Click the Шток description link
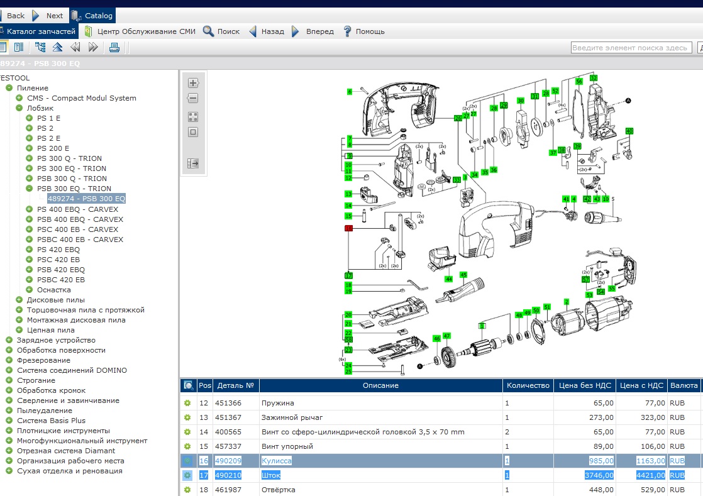 [271, 475]
